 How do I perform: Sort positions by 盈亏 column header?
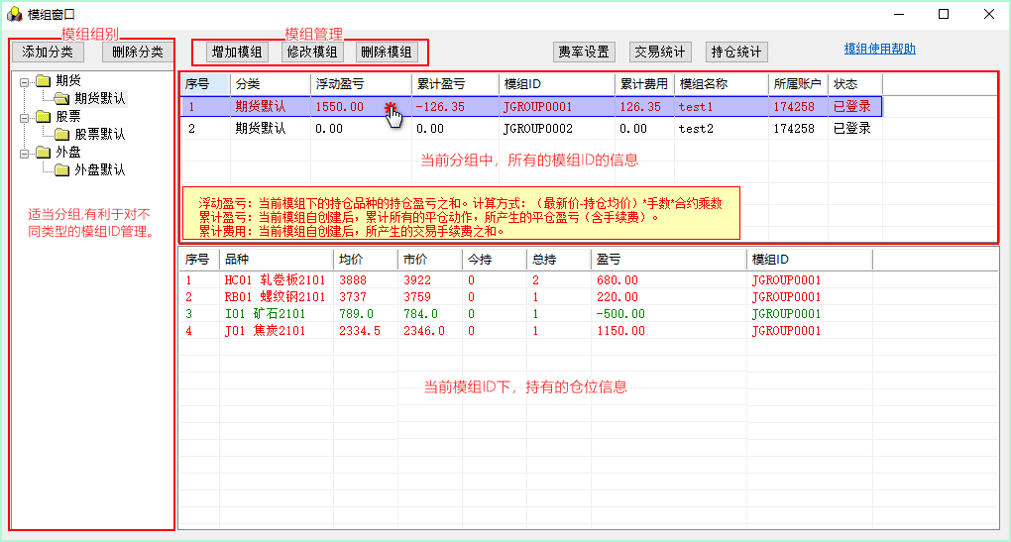(x=669, y=259)
